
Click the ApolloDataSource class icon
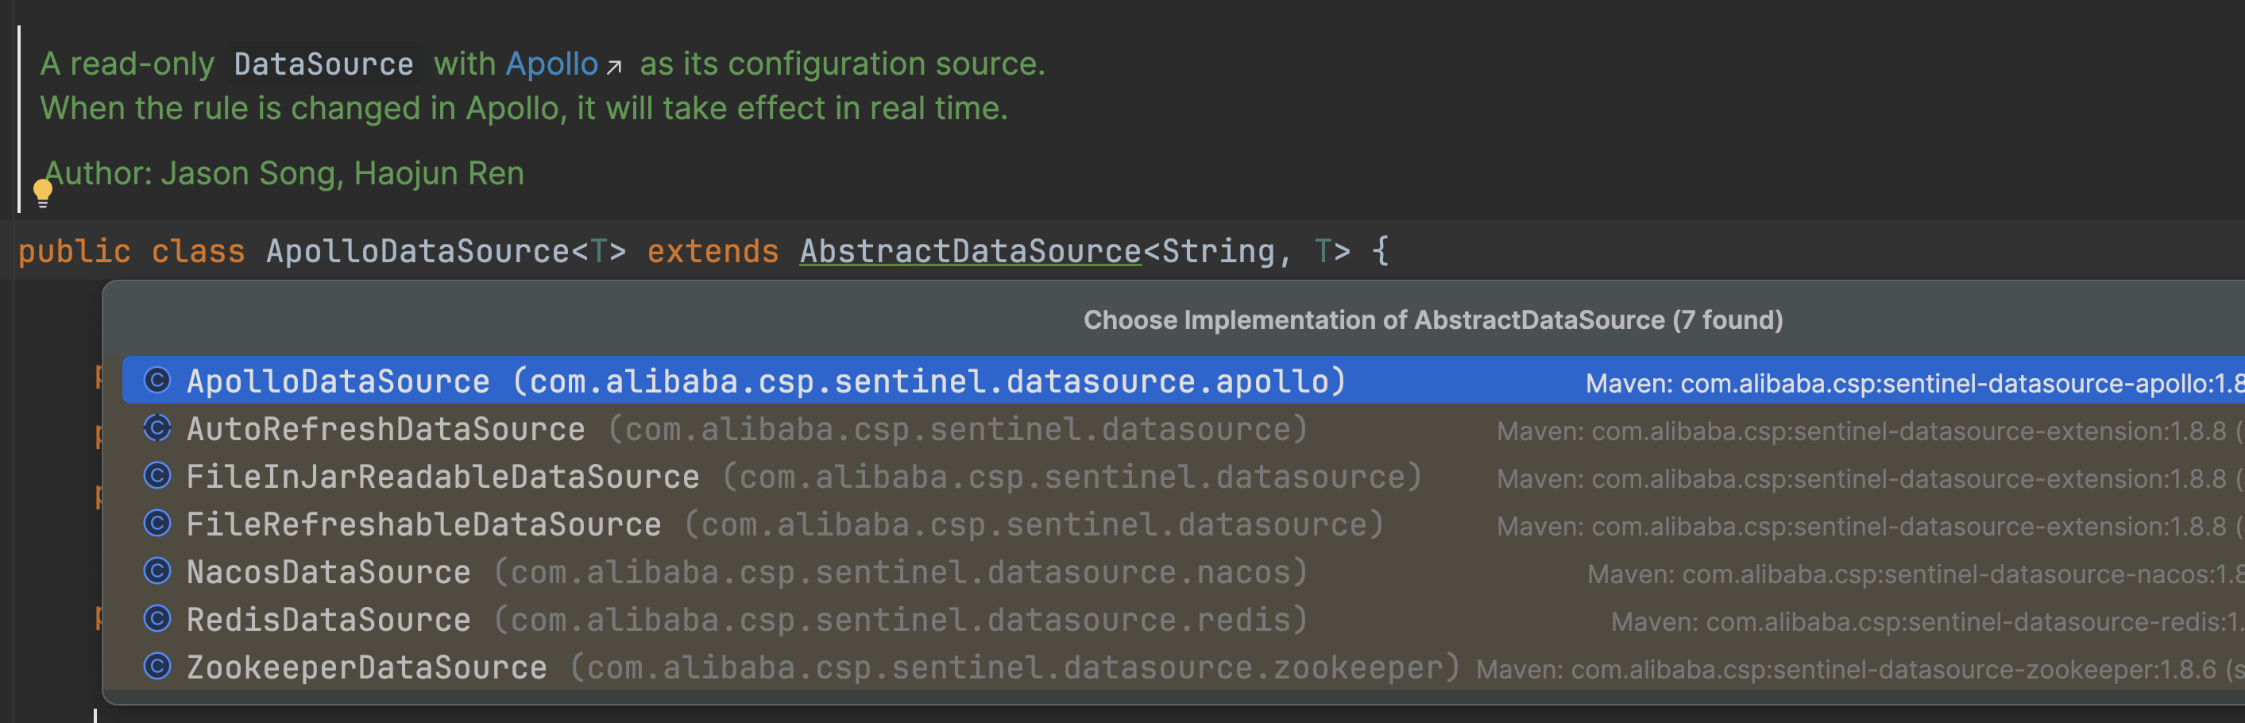coord(156,381)
